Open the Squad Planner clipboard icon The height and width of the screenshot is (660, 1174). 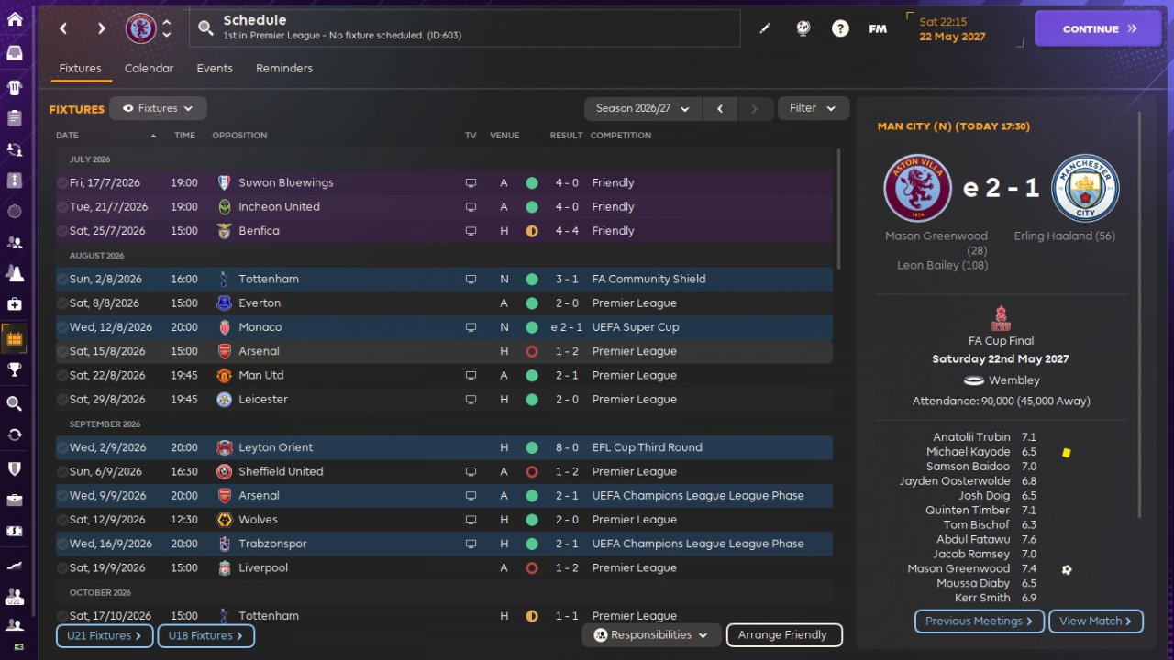(15, 118)
